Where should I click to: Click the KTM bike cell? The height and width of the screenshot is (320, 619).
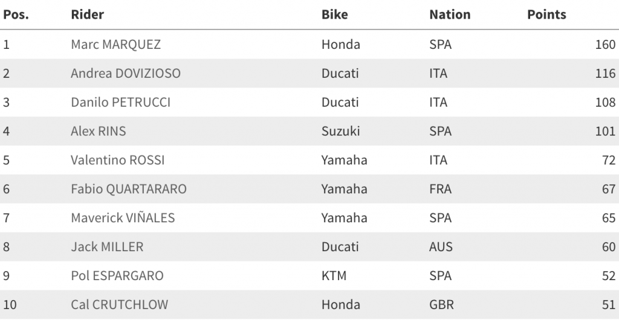(x=334, y=277)
